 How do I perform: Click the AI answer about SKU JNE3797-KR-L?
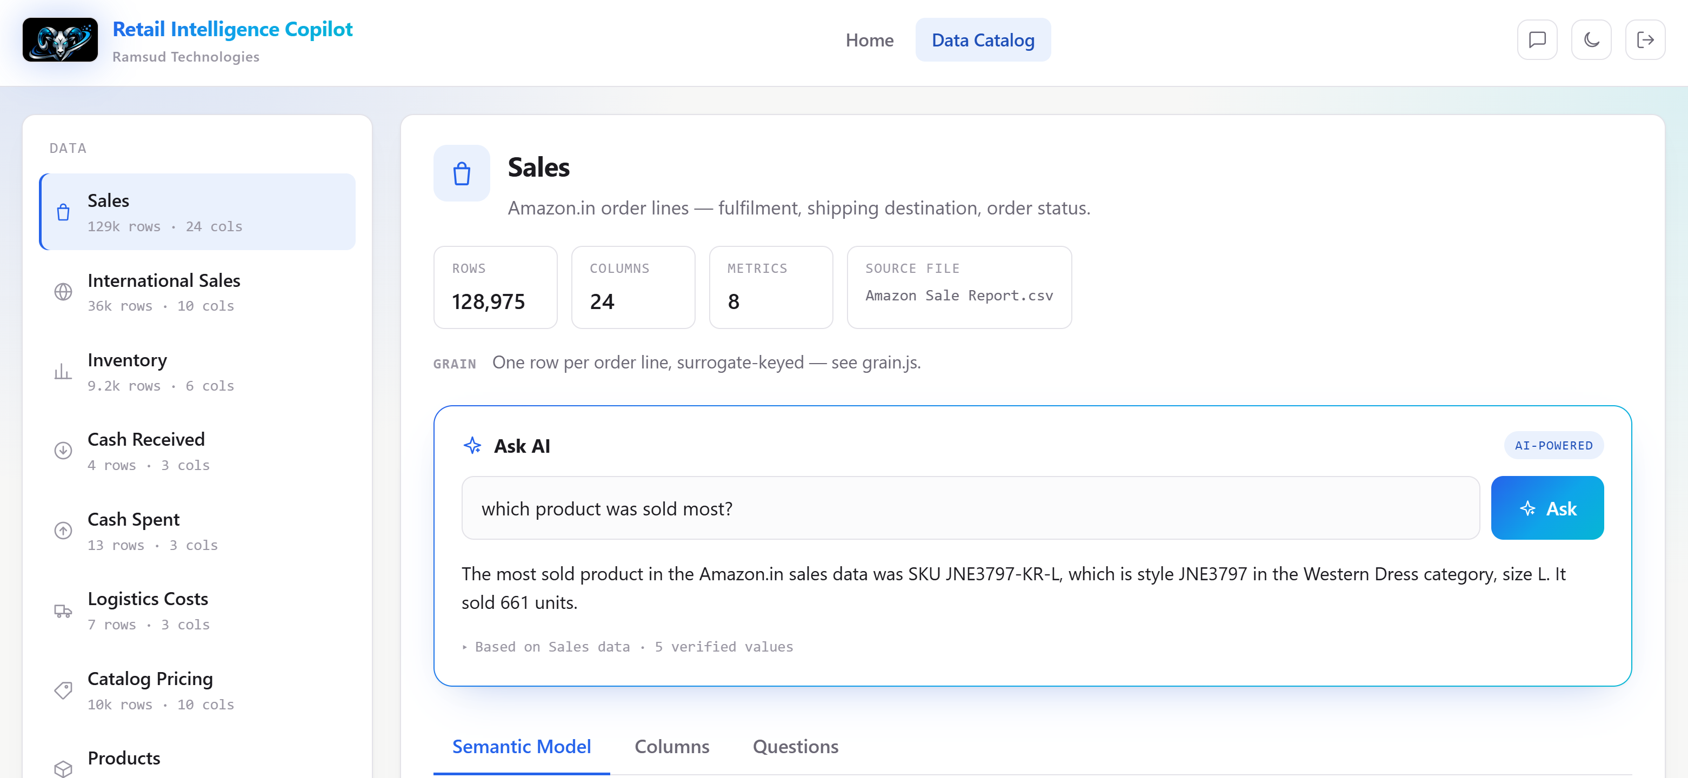(1013, 588)
